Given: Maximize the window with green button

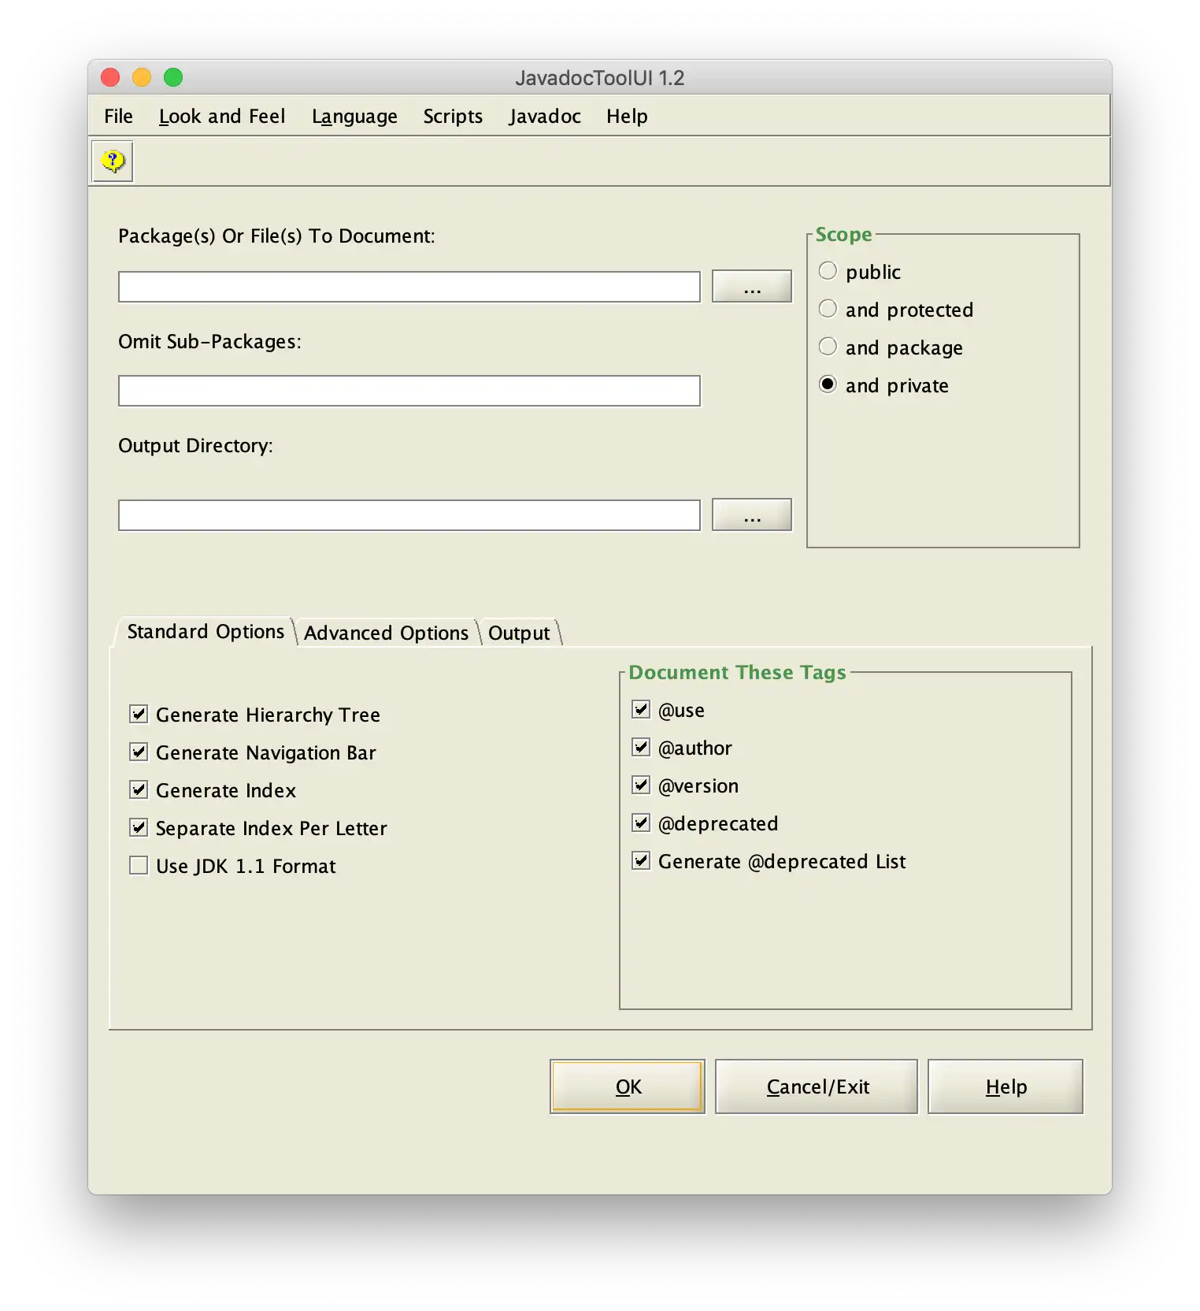Looking at the screenshot, I should (x=173, y=77).
